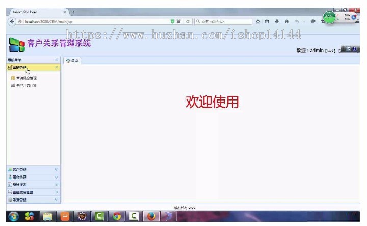Open the purple taskbar application icon
The width and height of the screenshot is (367, 226).
(x=169, y=216)
